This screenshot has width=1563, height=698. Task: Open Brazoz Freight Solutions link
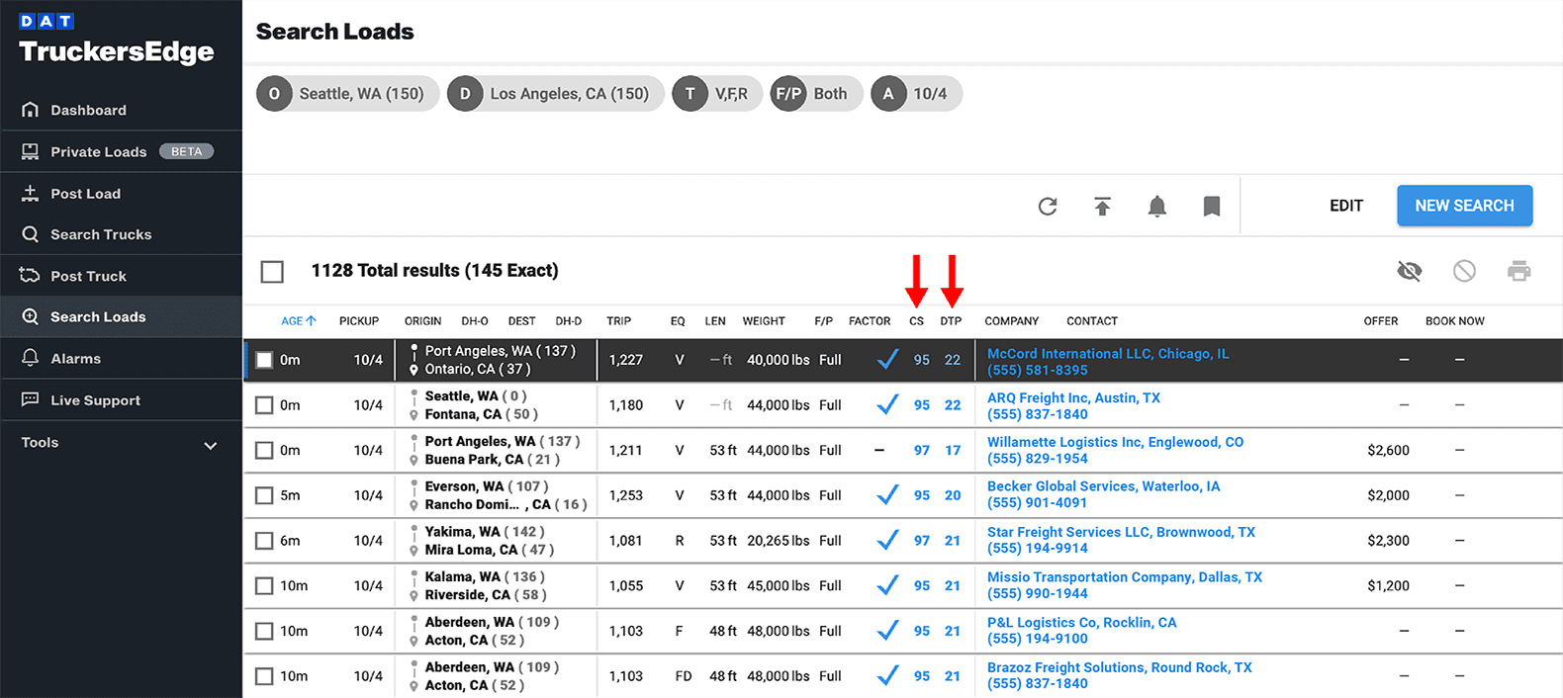(1119, 667)
